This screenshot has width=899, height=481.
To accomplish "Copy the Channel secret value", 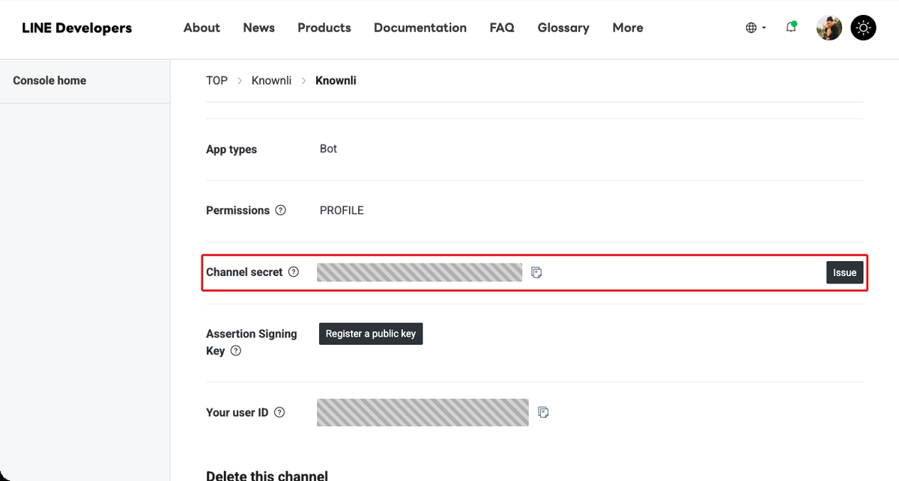I will pyautogui.click(x=536, y=272).
